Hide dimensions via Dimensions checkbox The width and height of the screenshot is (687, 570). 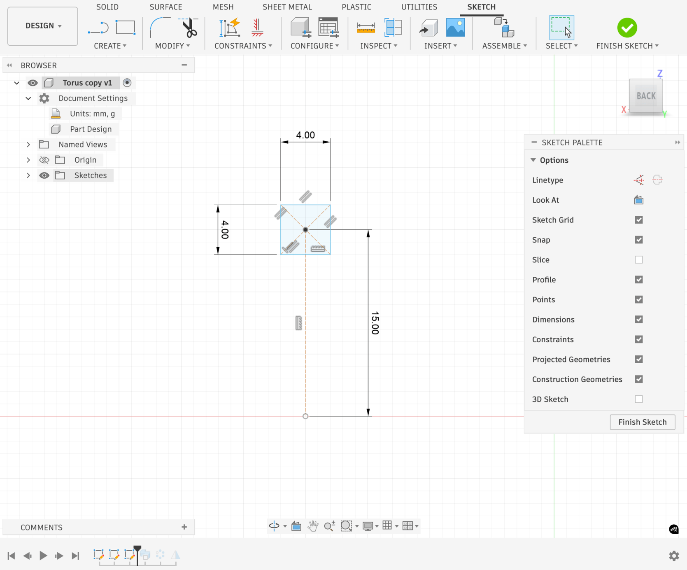tap(639, 320)
